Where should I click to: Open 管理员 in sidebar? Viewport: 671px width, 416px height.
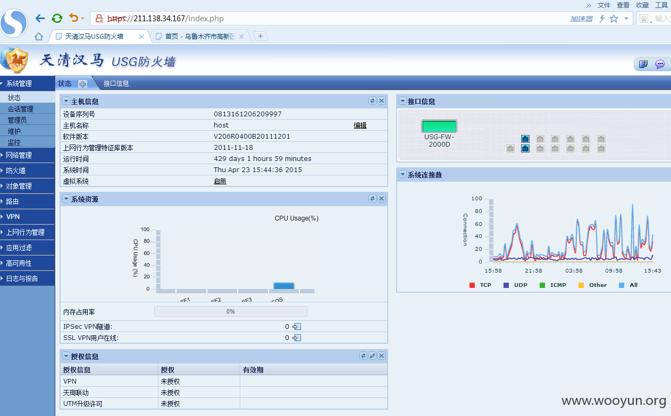click(27, 120)
